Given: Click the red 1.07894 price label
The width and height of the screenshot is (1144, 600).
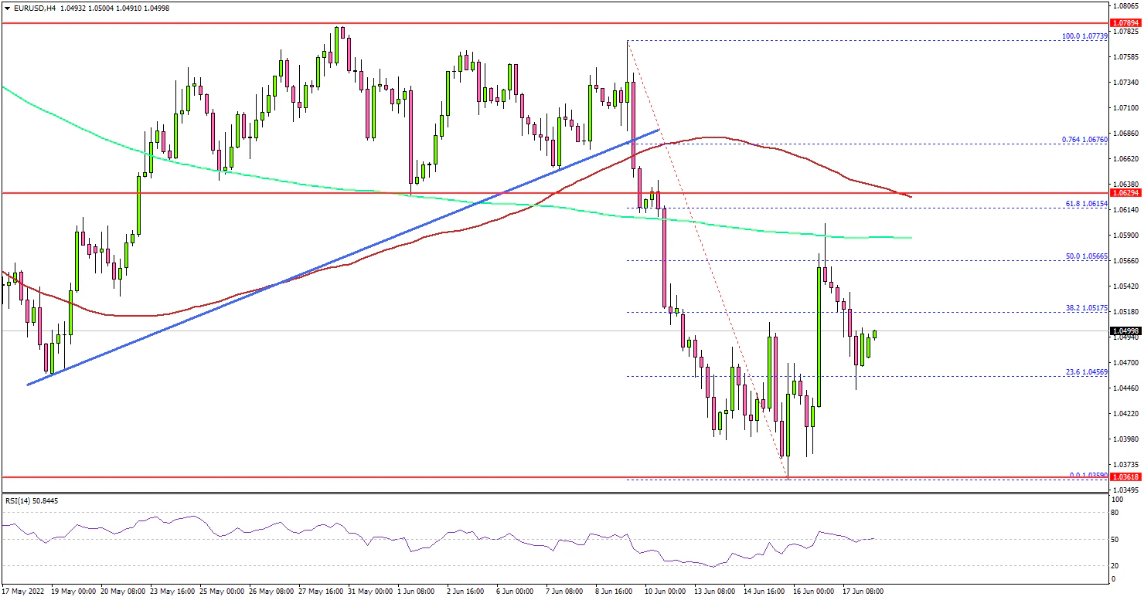Looking at the screenshot, I should point(1125,23).
